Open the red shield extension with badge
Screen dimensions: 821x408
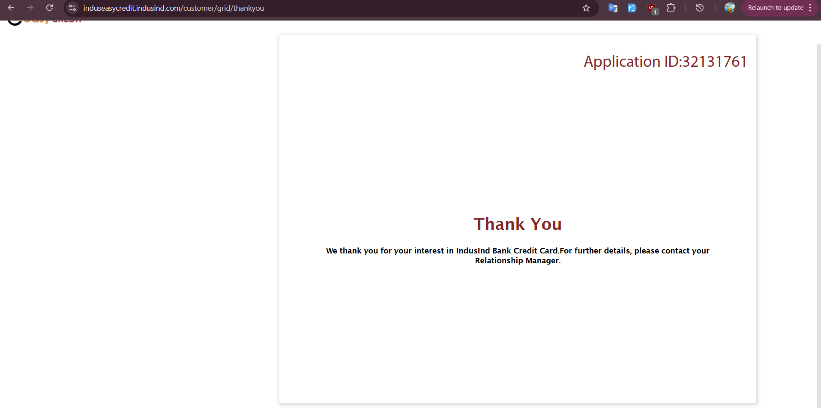652,9
